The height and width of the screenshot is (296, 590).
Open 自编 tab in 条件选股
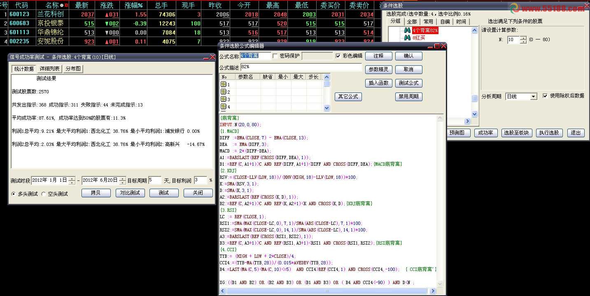[445, 21]
